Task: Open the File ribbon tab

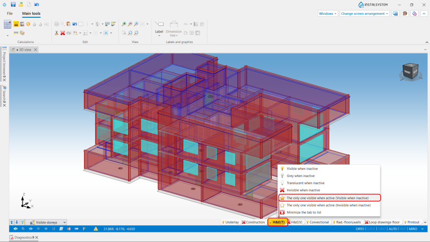Action: coord(10,13)
